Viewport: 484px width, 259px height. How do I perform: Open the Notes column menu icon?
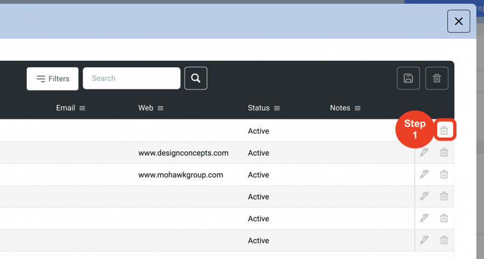point(357,108)
